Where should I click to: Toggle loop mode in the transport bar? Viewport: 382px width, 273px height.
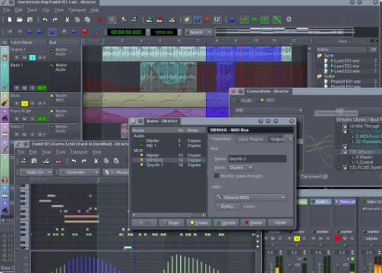tap(52, 32)
